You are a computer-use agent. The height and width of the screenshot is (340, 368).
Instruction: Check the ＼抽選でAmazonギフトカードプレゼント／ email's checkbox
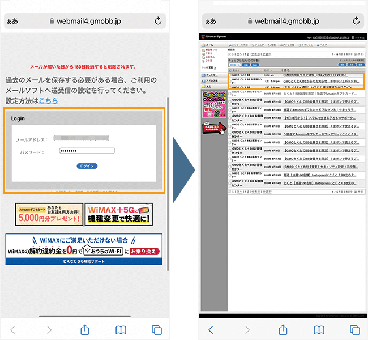[x=230, y=134]
